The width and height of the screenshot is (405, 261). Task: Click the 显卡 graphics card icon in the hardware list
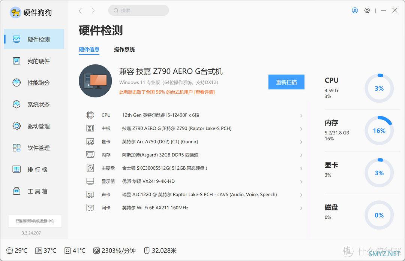(90, 141)
